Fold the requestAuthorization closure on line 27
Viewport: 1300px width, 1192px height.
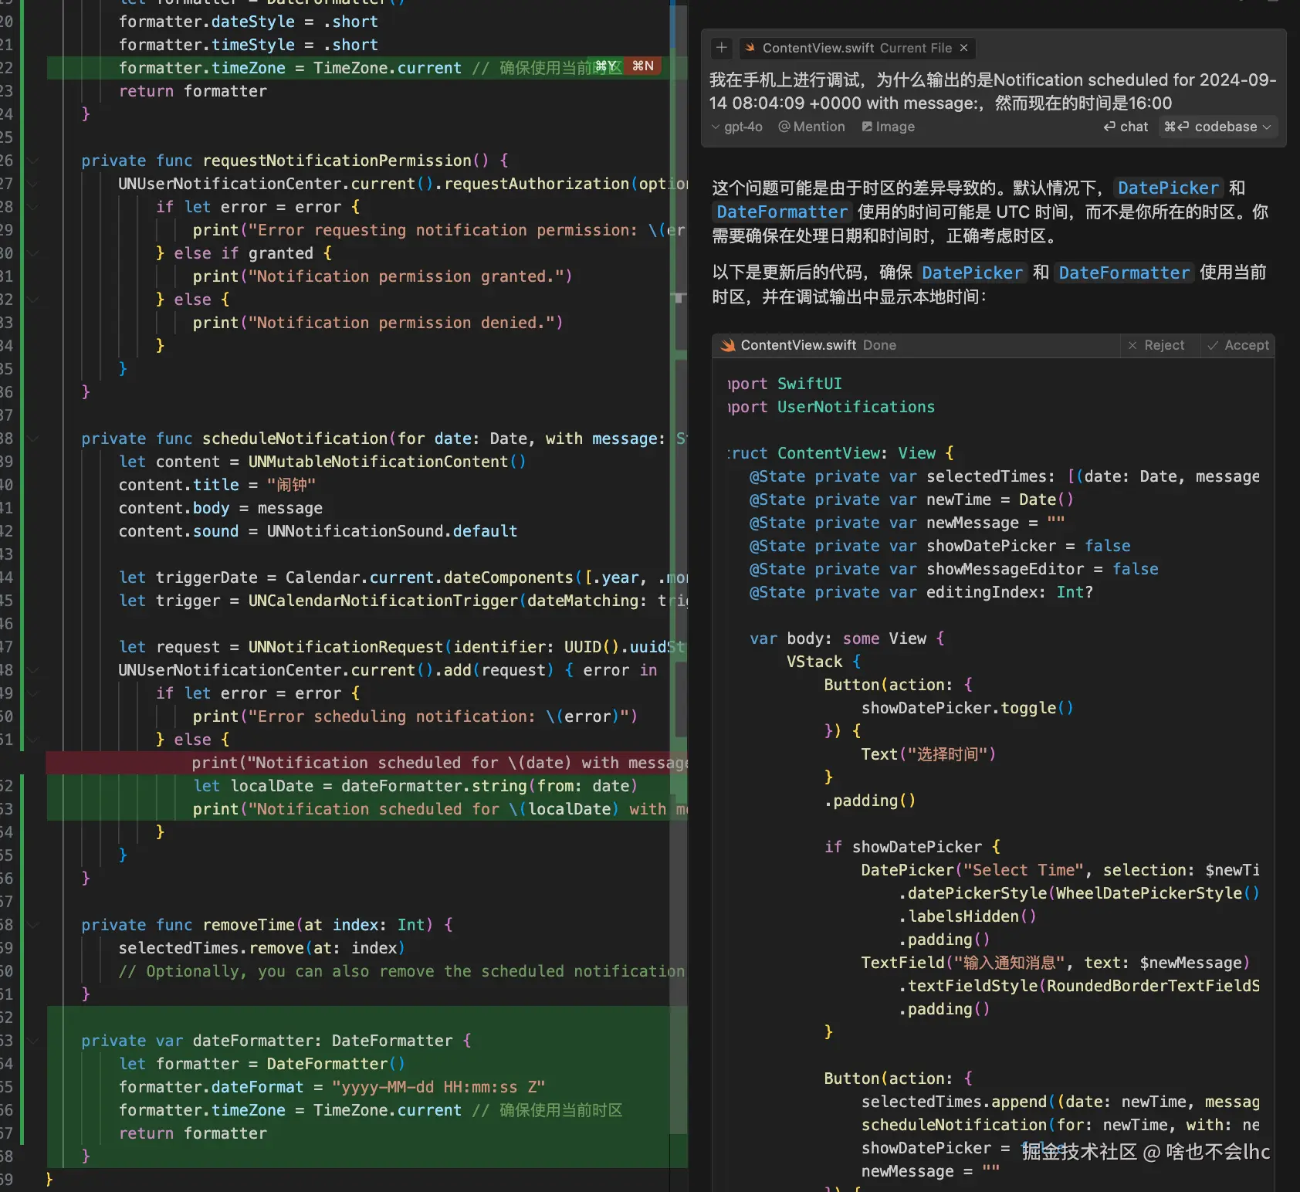click(x=33, y=184)
